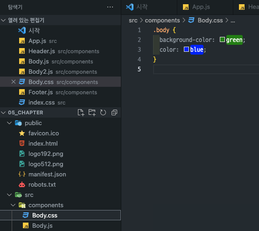Collapse the src folder chevron
259x231 pixels.
[x=9, y=195]
